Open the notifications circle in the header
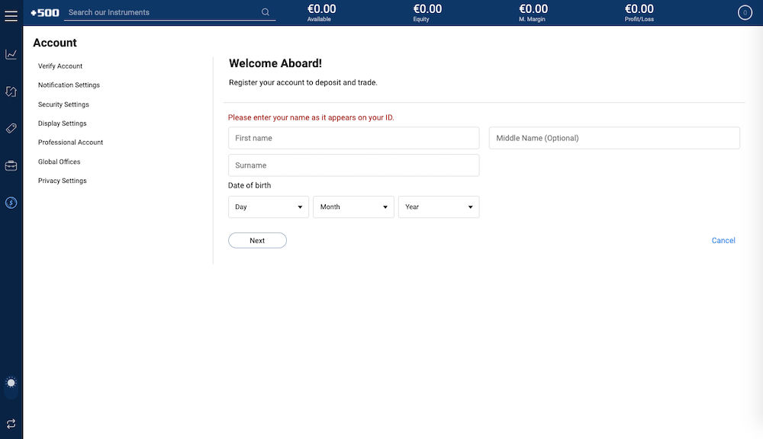The width and height of the screenshot is (763, 439). click(x=745, y=13)
